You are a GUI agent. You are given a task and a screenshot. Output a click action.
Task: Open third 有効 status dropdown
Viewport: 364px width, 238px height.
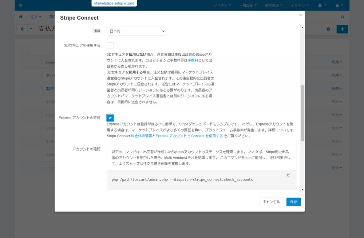[337, 88]
